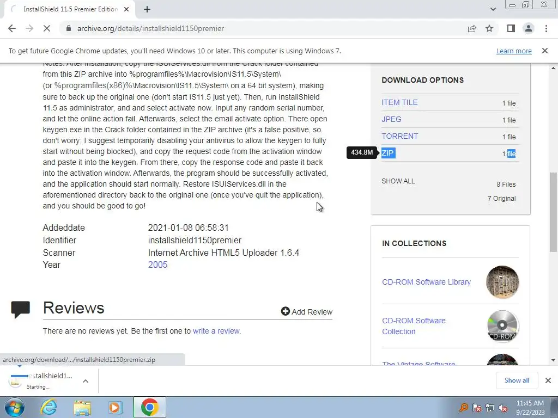The image size is (558, 418).
Task: Open The Vintage Software collection link
Action: (418, 363)
